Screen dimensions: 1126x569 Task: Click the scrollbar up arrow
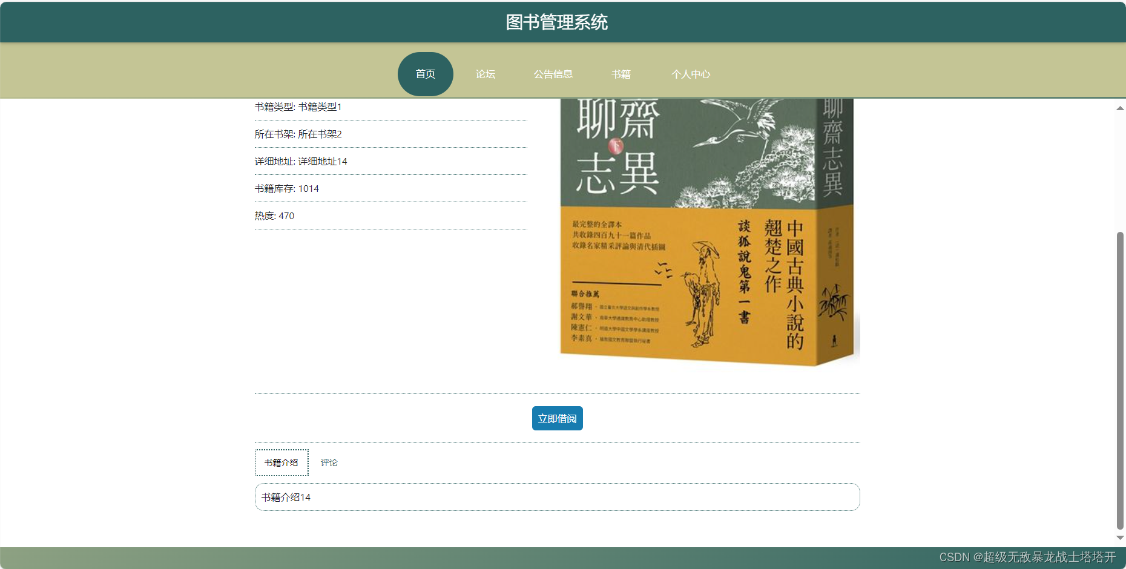pyautogui.click(x=1120, y=108)
